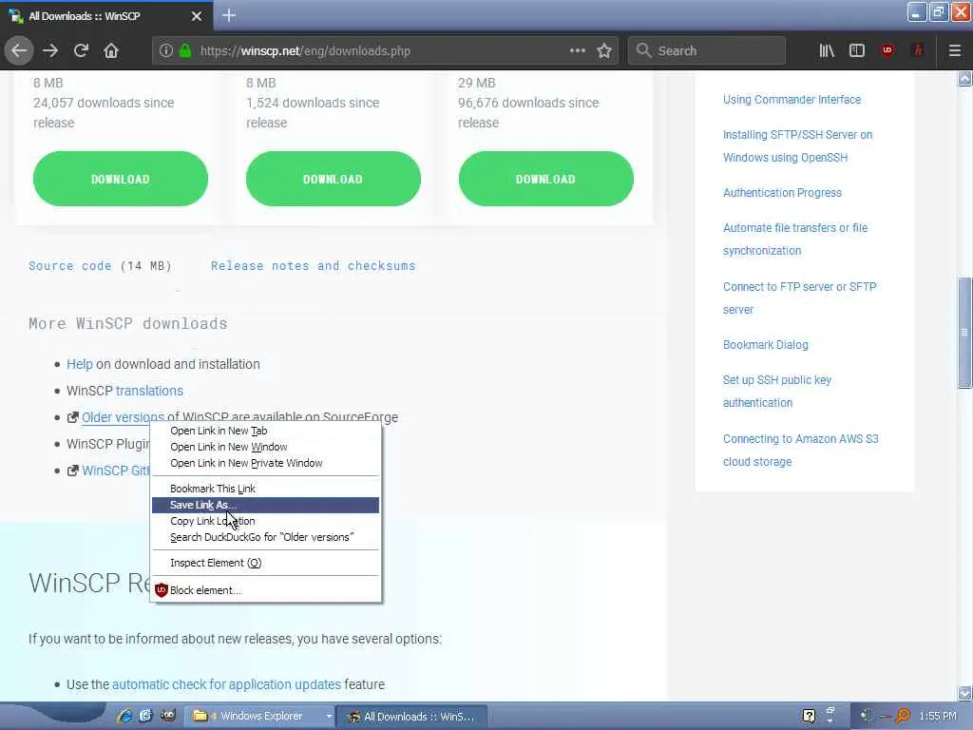Click the Download button under 1,524 downloads

click(x=334, y=179)
